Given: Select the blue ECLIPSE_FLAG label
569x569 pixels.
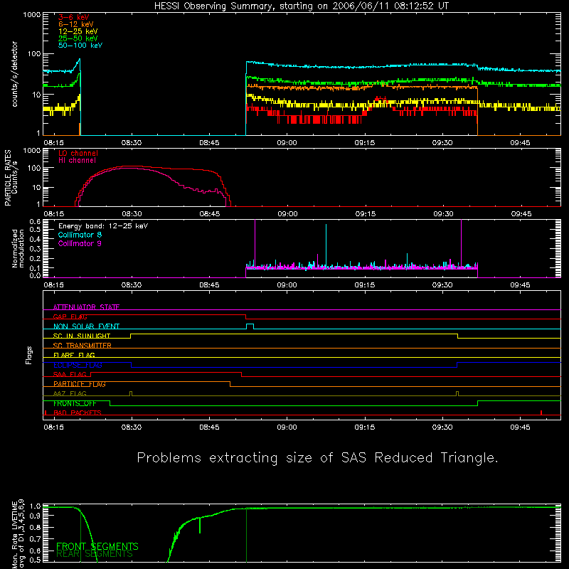Looking at the screenshot, I should tap(78, 365).
